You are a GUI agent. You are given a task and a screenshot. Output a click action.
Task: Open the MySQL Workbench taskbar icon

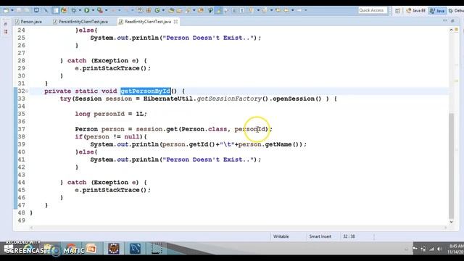point(136,249)
